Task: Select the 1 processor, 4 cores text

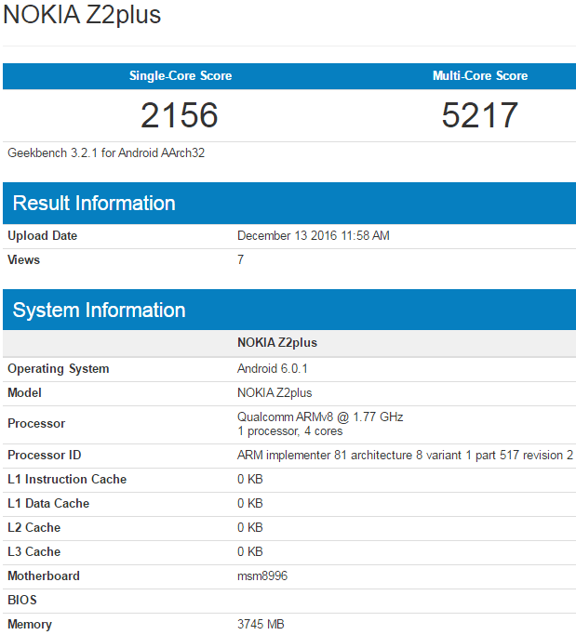Action: pyautogui.click(x=289, y=431)
